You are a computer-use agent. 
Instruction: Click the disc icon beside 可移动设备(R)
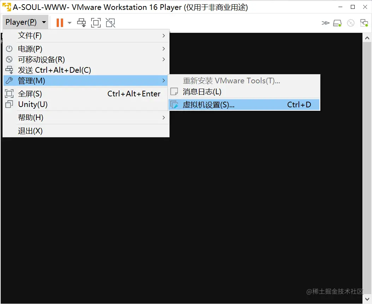[9, 59]
